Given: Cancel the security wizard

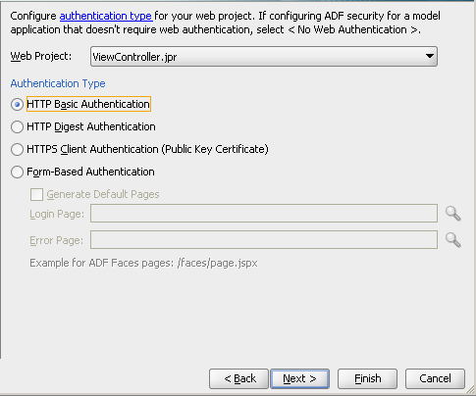Looking at the screenshot, I should click(x=435, y=378).
